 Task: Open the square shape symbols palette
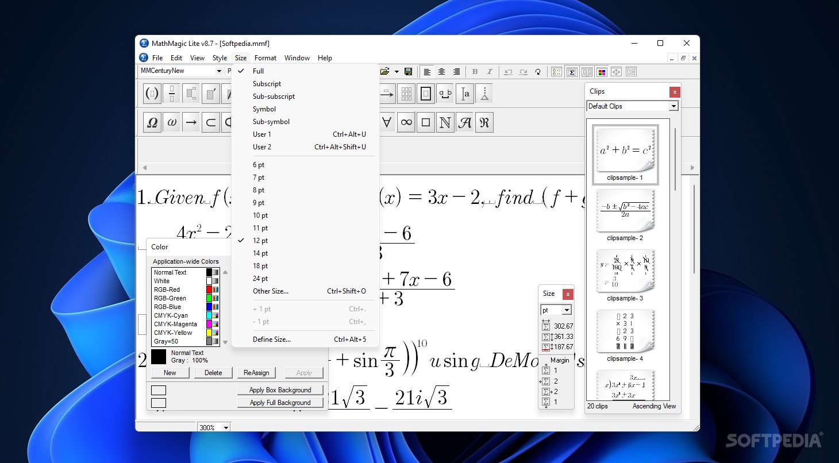pos(426,122)
